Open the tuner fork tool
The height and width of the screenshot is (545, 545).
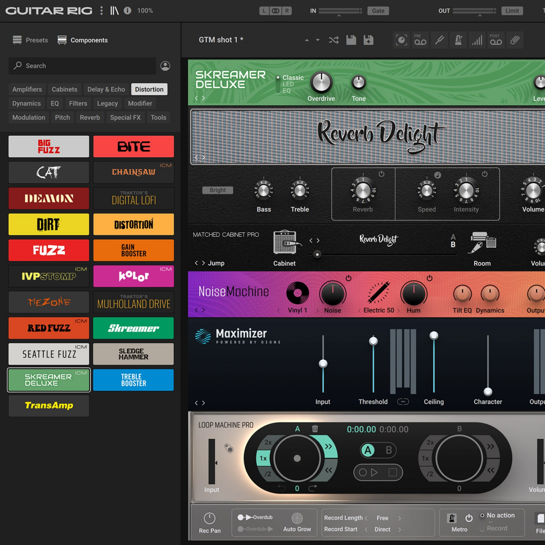[x=439, y=40]
